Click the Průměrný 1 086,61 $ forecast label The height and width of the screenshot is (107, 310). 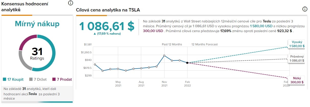click(x=297, y=59)
